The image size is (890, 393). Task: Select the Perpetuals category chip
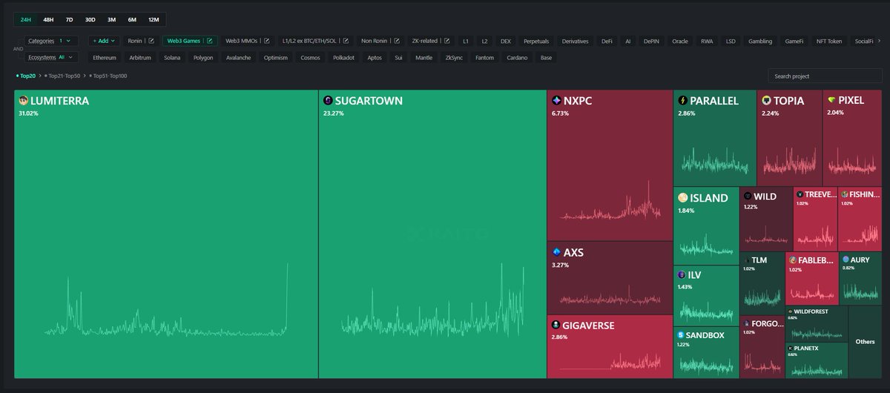tap(535, 41)
